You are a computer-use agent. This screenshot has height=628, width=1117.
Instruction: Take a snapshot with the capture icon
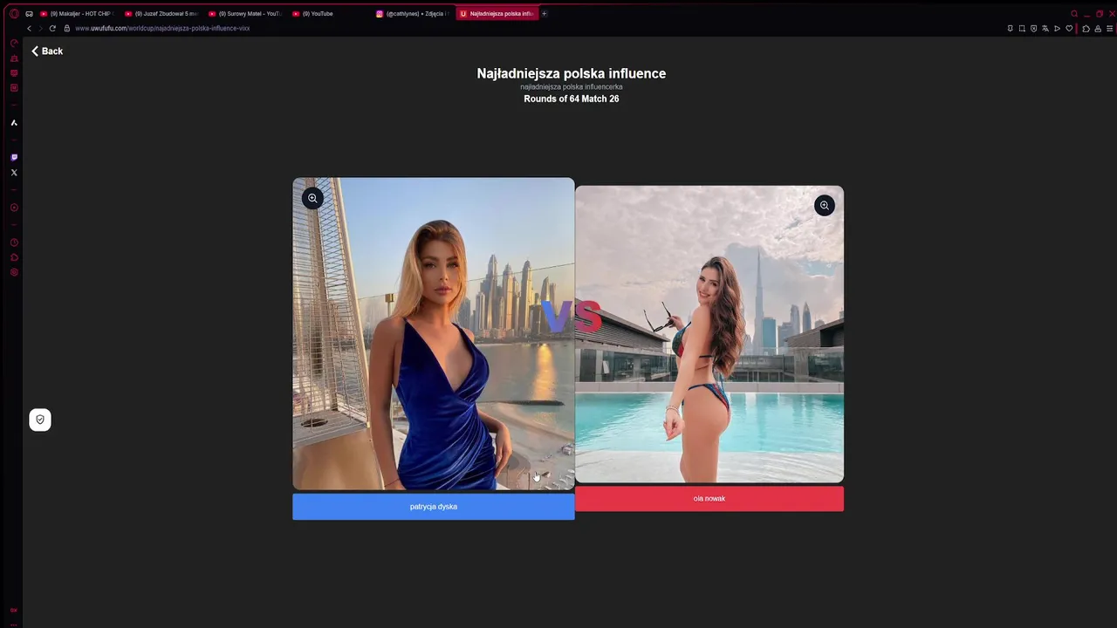point(1022,29)
